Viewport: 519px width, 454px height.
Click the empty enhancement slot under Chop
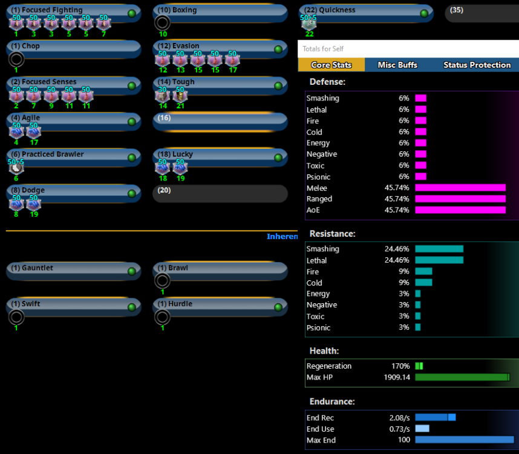[x=16, y=59]
